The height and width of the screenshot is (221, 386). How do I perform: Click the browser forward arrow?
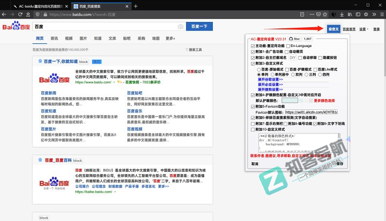12,14
